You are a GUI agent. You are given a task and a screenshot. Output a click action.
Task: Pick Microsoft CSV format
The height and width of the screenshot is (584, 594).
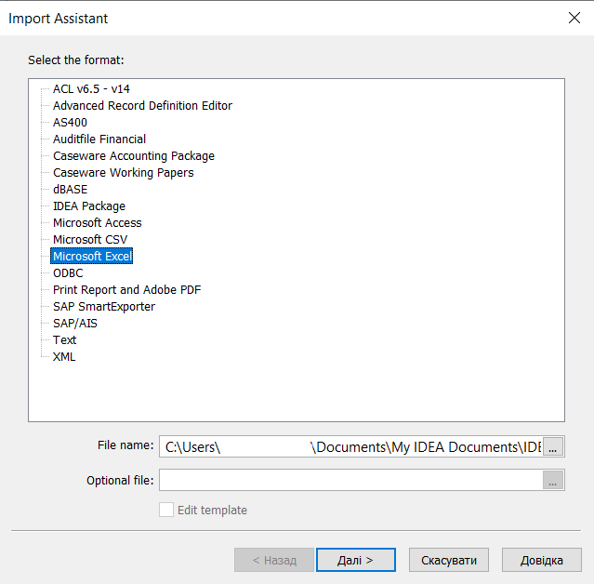[90, 240]
